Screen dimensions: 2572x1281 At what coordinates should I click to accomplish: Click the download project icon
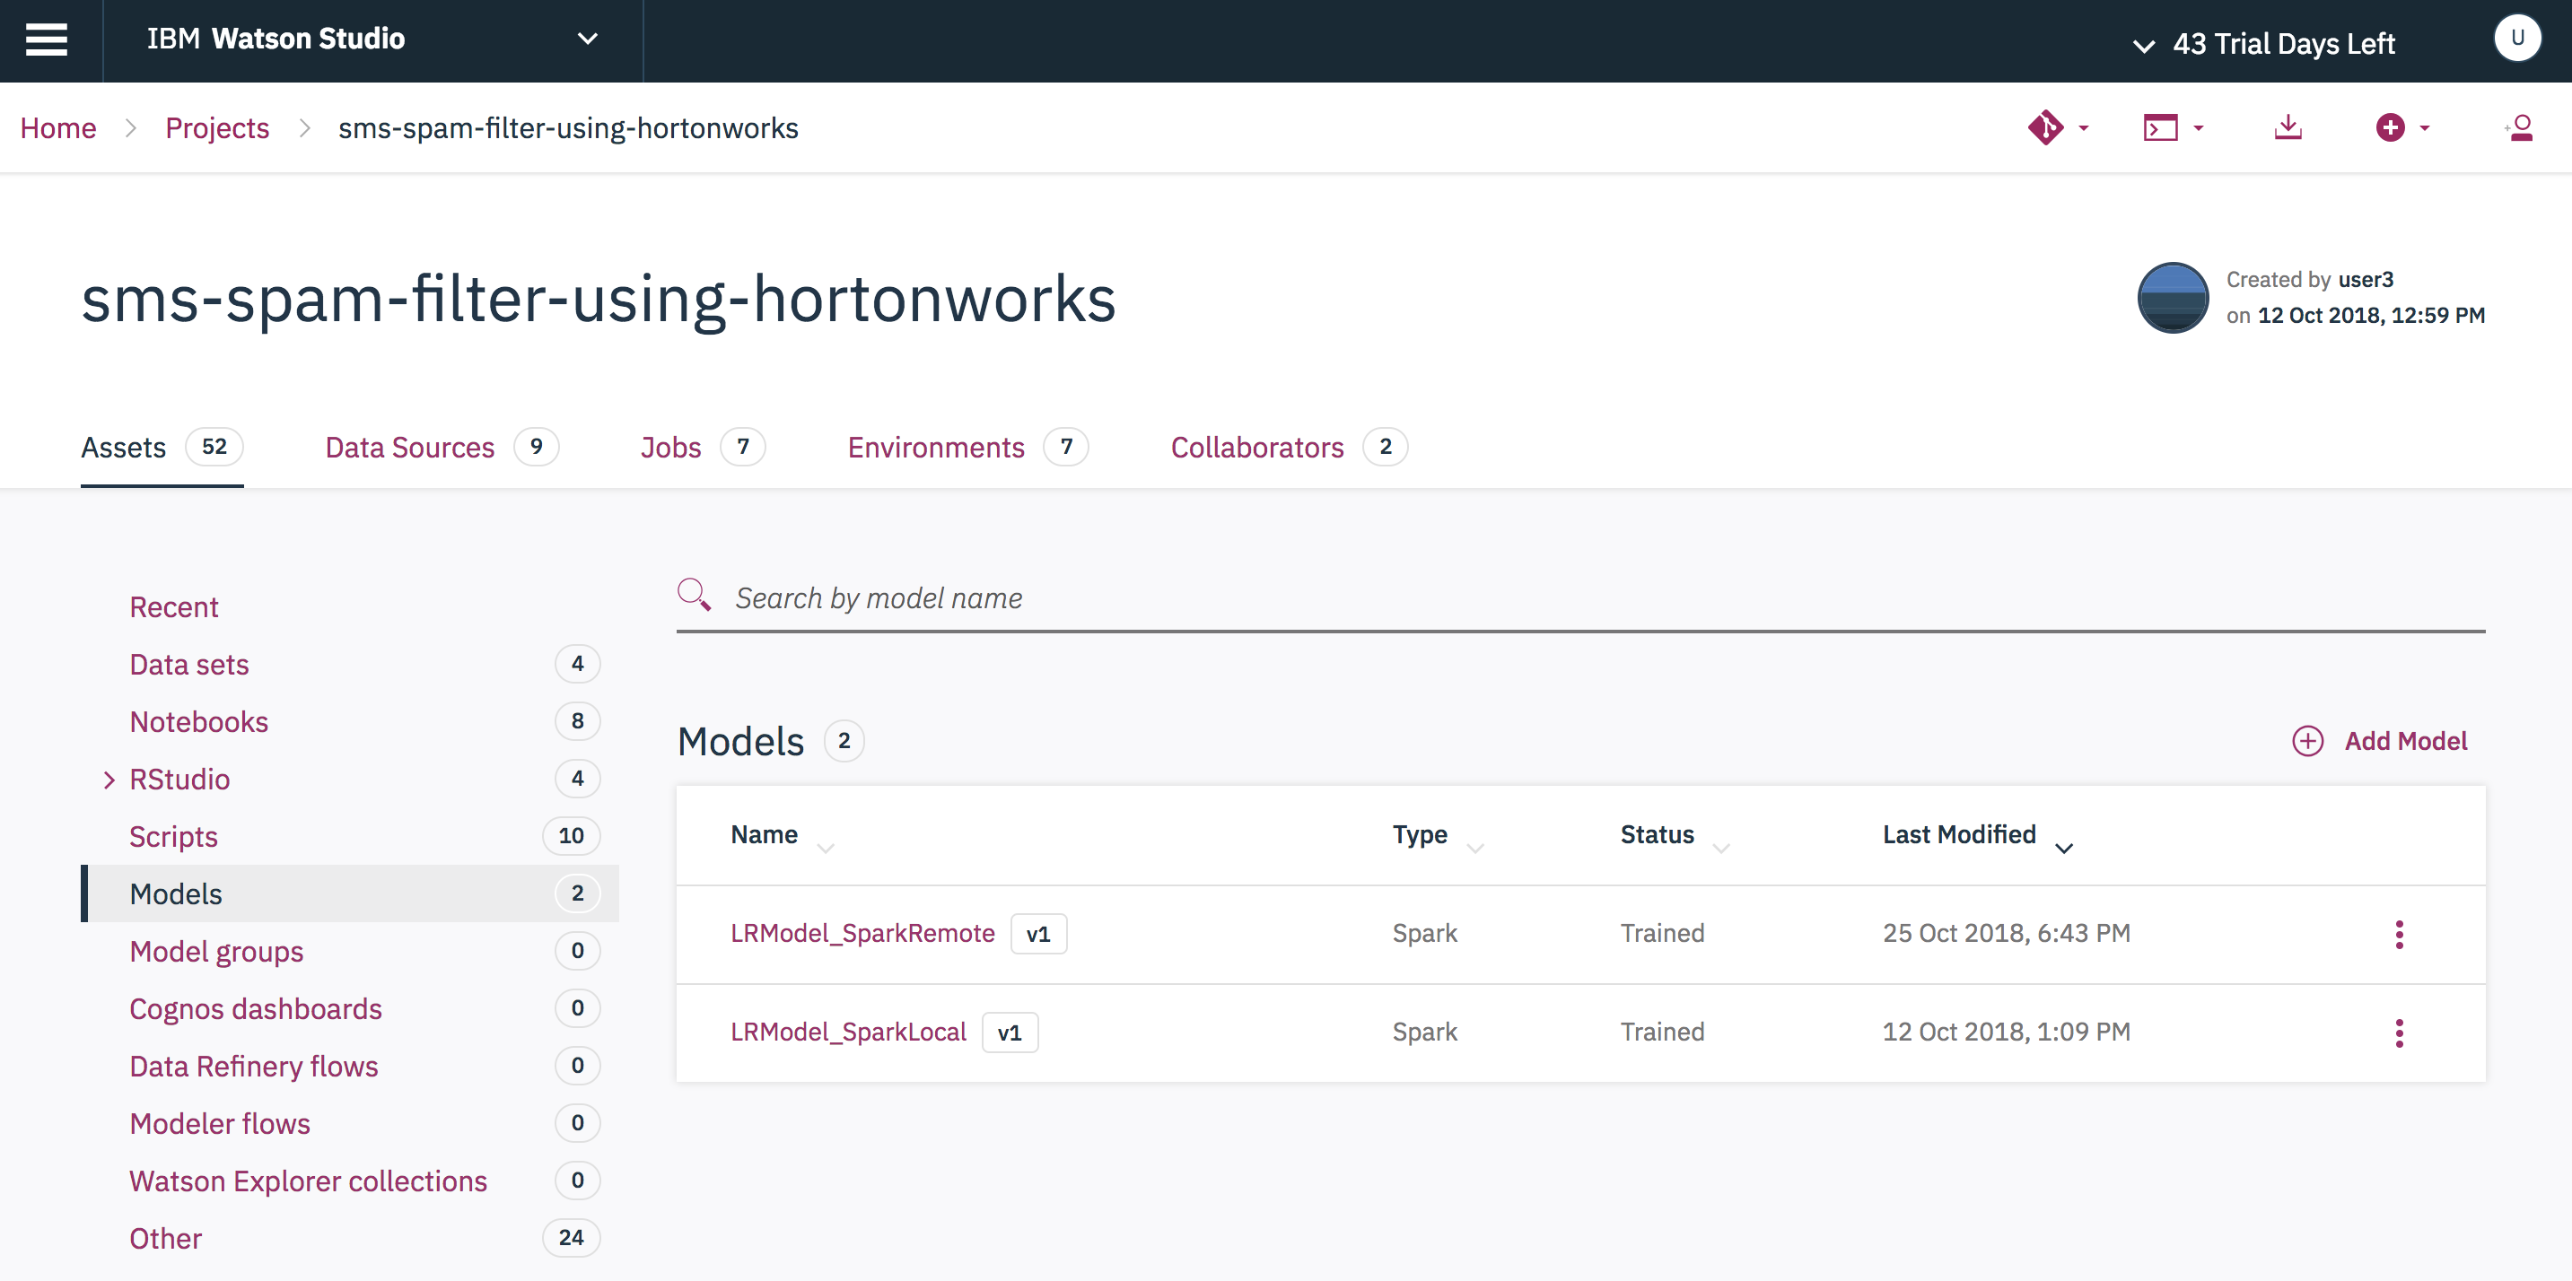(2288, 127)
